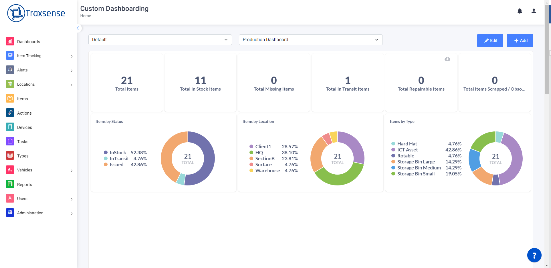Open the user account profile icon
Image resolution: width=551 pixels, height=268 pixels.
[534, 11]
